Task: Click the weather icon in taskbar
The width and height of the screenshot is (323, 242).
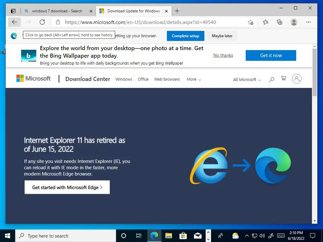Action: (235, 236)
